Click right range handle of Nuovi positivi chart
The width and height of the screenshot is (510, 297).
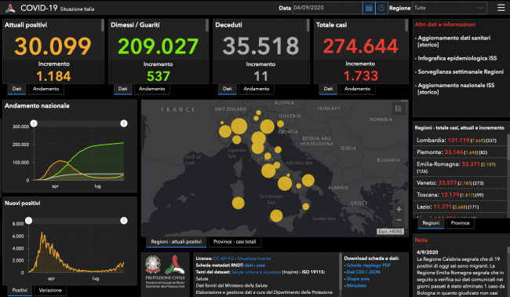124,221
